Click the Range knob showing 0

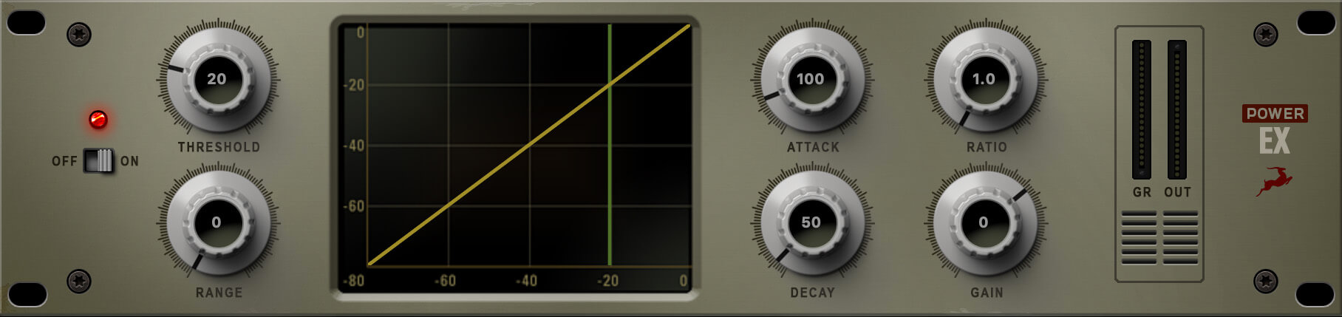(217, 222)
